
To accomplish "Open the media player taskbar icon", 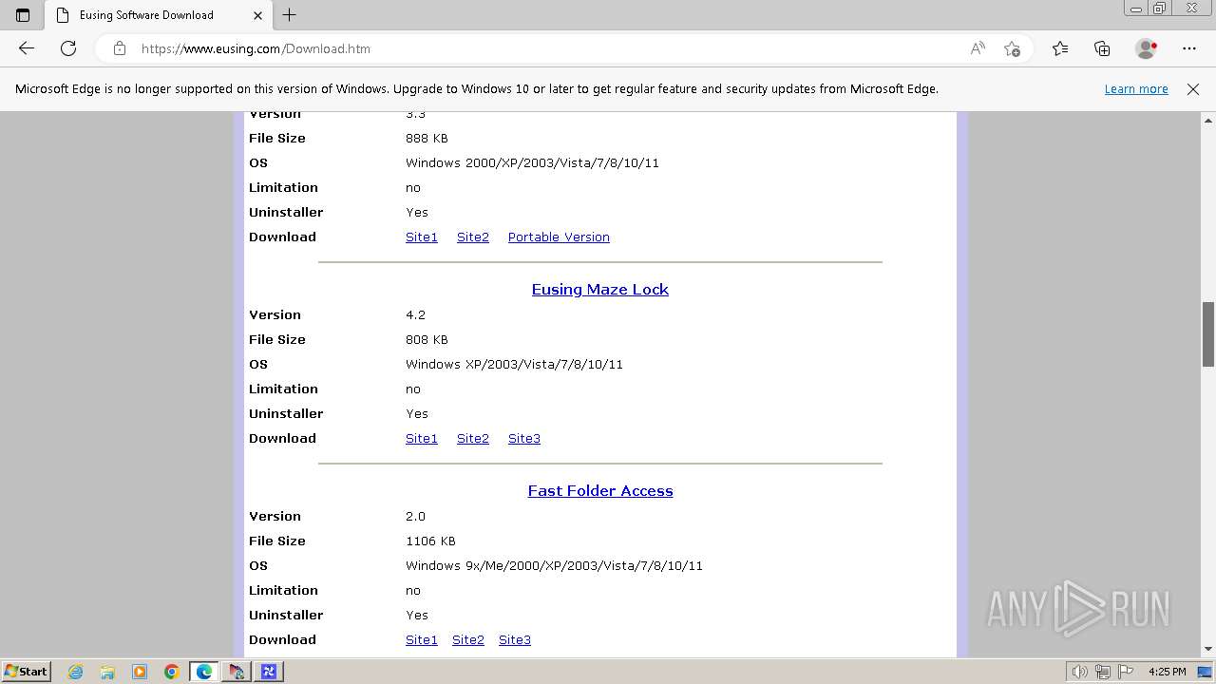I will [140, 672].
